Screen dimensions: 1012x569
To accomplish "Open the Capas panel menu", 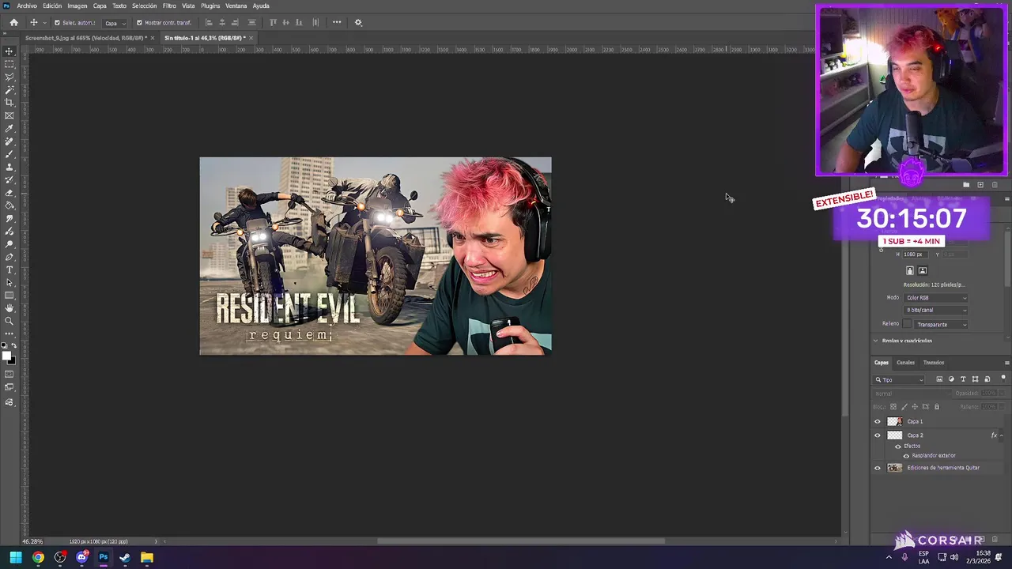I will click(1006, 363).
